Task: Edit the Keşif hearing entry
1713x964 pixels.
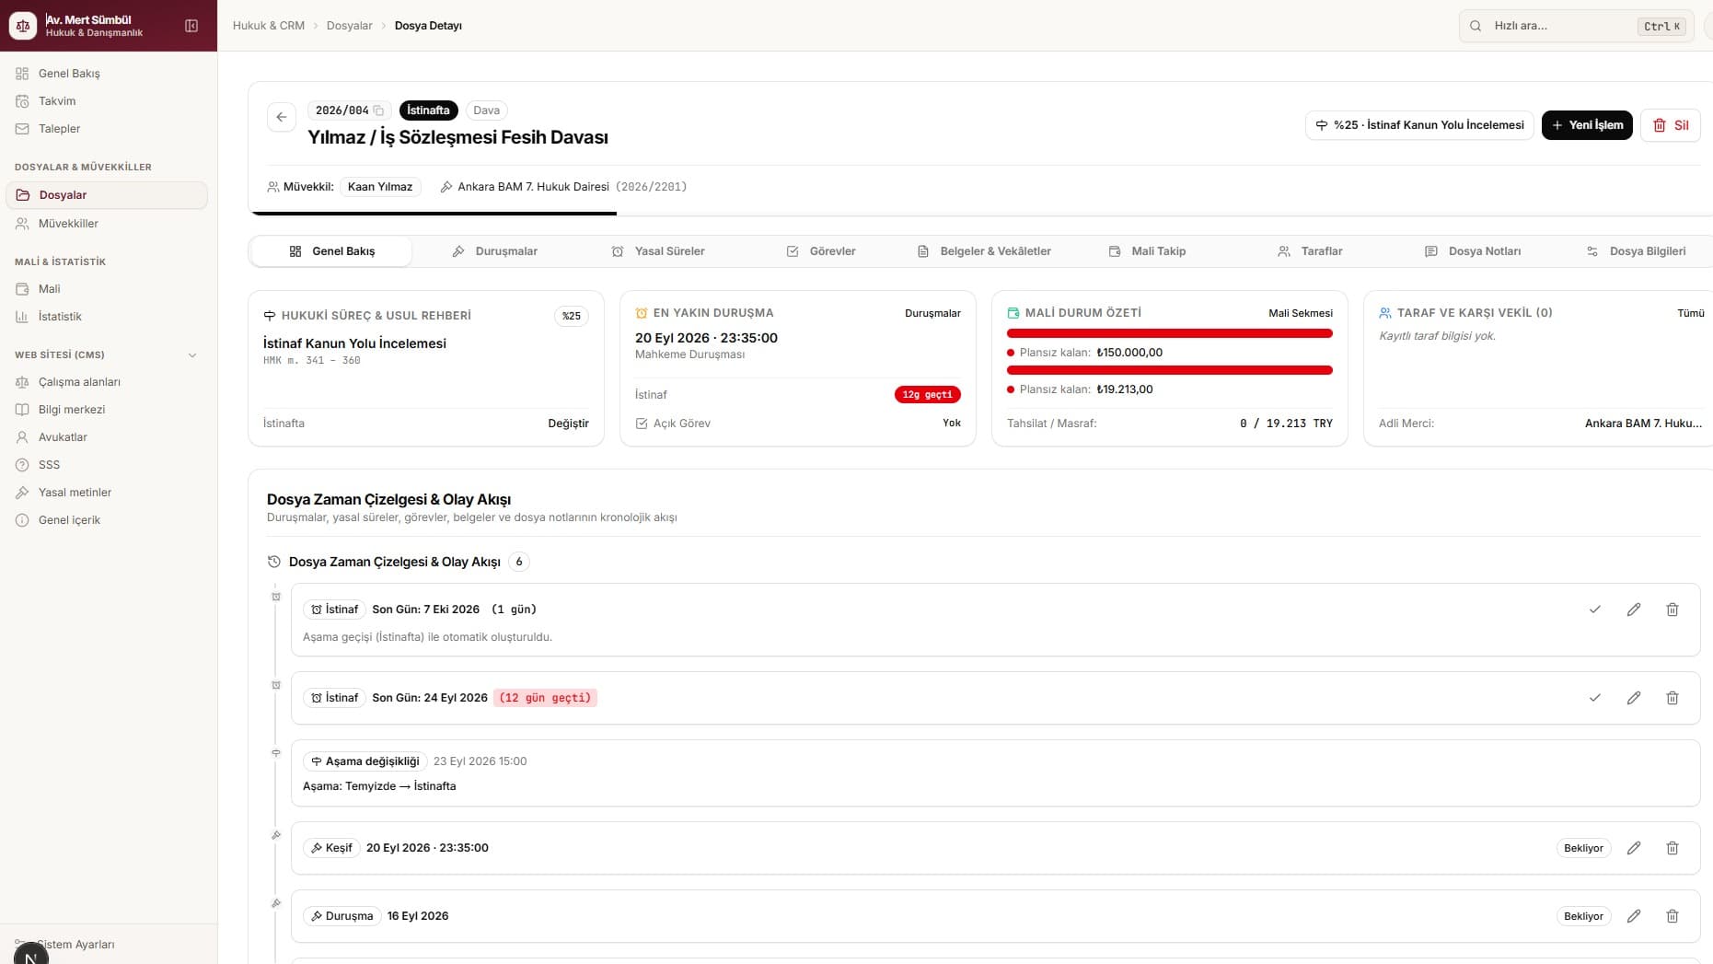Action: click(x=1634, y=848)
